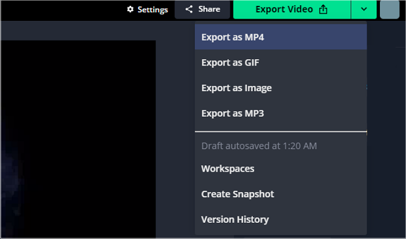Select Export as MP3
The width and height of the screenshot is (406, 239).
tap(232, 114)
